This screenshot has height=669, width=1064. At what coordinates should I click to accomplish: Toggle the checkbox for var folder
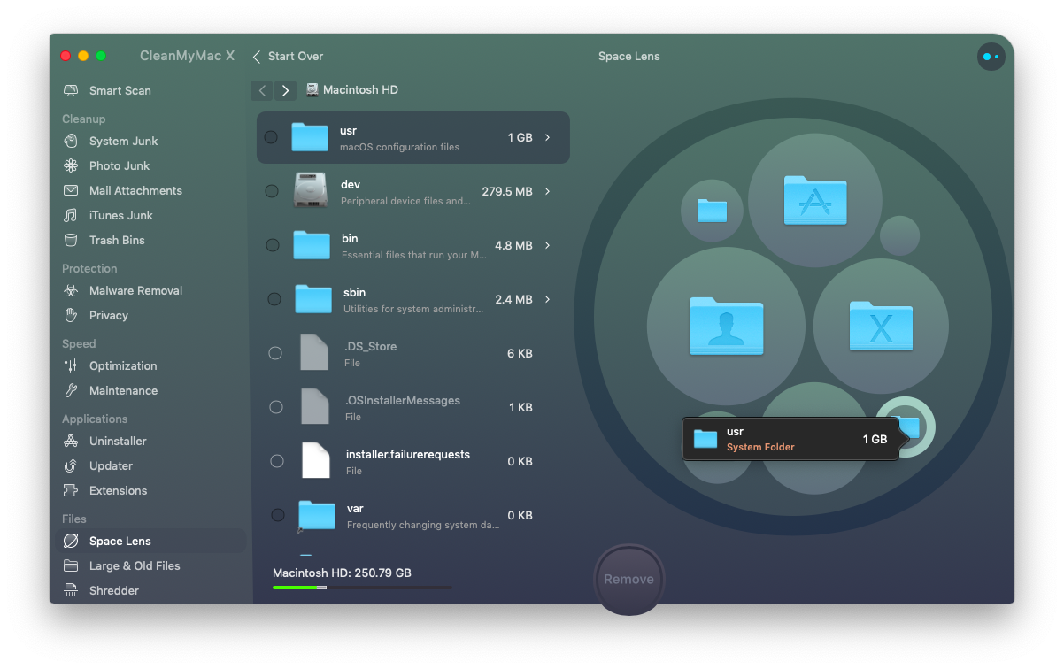278,515
